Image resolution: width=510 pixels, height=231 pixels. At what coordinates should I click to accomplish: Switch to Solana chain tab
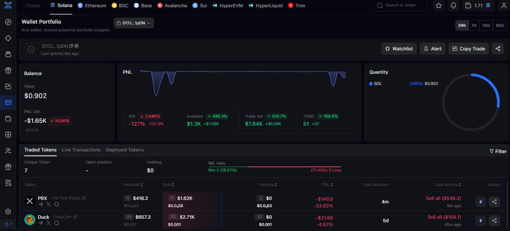pos(61,6)
